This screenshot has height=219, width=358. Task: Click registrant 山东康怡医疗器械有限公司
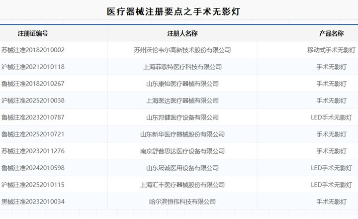click(x=182, y=84)
